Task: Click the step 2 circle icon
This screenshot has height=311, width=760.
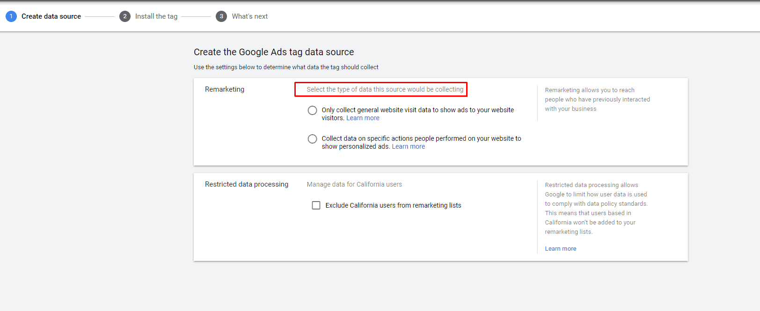Action: click(x=125, y=16)
